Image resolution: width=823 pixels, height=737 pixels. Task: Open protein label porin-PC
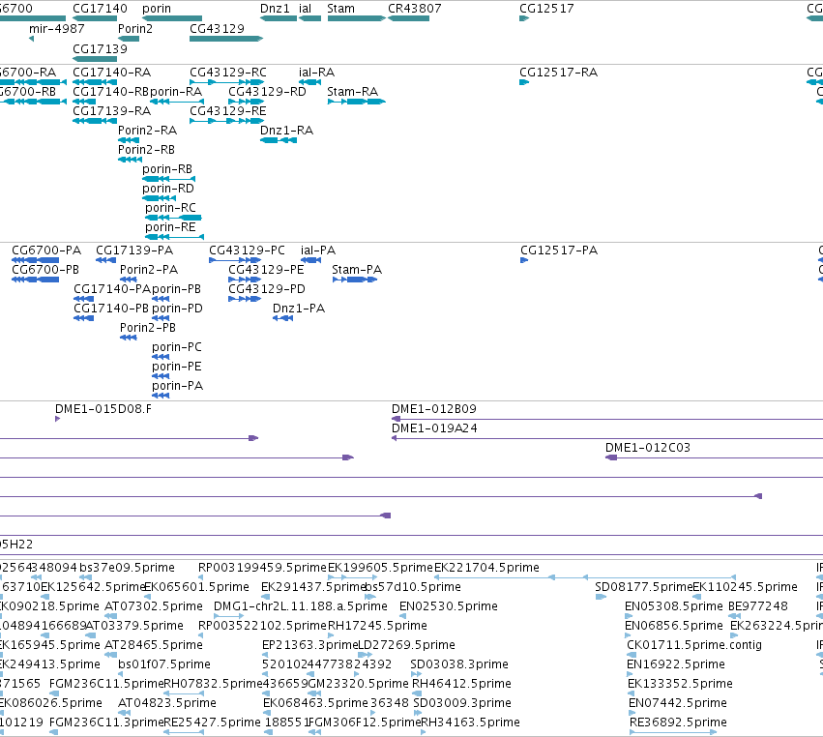tap(177, 347)
